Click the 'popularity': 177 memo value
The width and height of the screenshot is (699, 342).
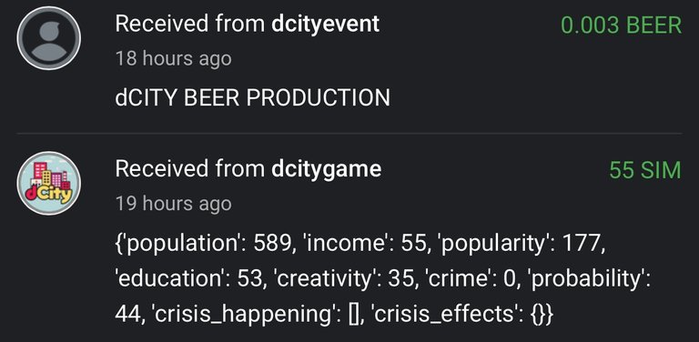[522, 244]
